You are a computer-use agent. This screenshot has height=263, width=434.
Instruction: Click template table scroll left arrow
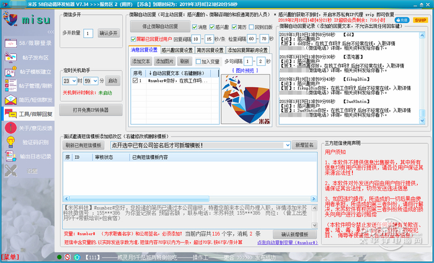click(x=66, y=198)
